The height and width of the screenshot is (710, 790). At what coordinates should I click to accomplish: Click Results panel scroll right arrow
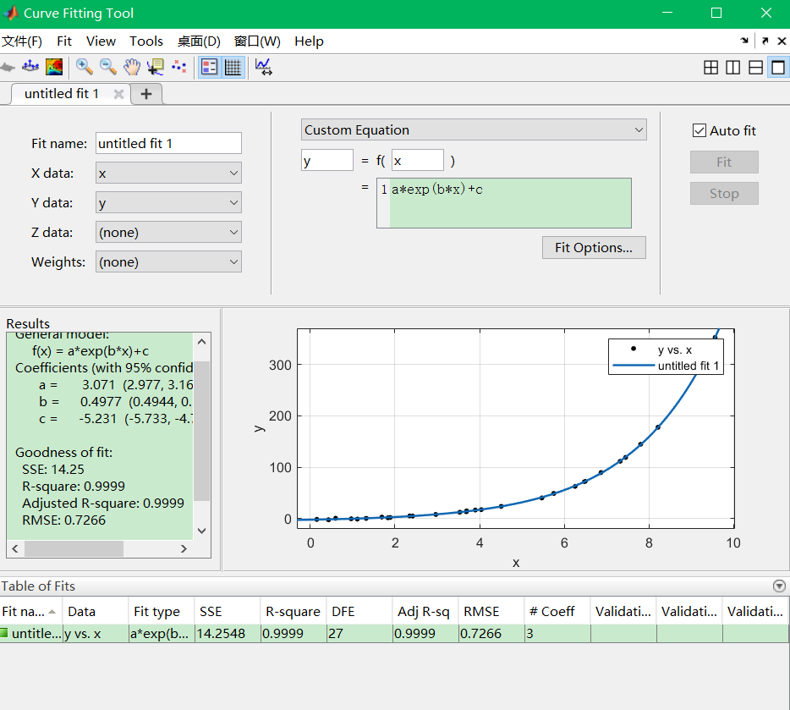184,548
